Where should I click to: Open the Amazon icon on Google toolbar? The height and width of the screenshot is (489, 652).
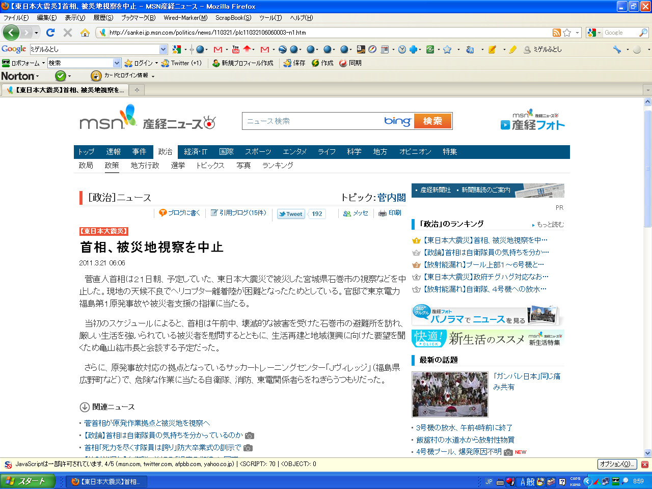pos(361,49)
